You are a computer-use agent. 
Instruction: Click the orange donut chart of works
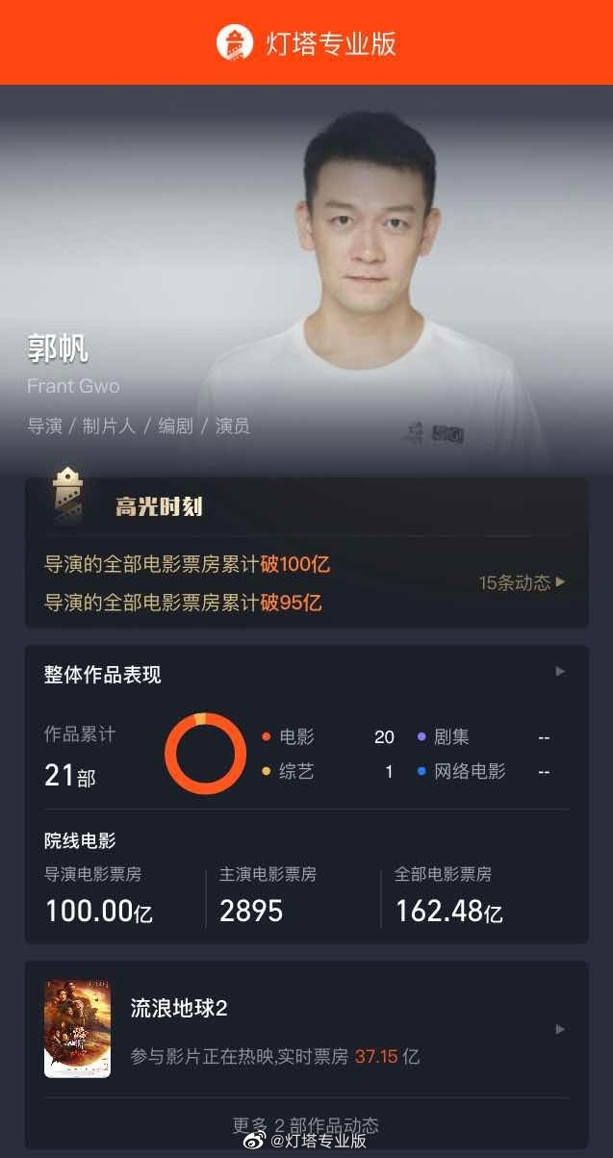pyautogui.click(x=205, y=754)
